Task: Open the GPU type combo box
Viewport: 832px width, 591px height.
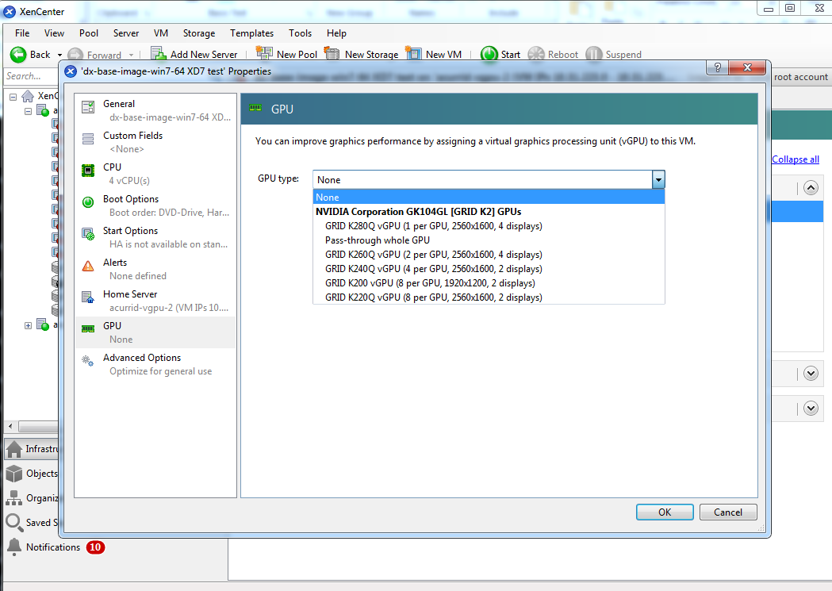Action: click(x=658, y=179)
